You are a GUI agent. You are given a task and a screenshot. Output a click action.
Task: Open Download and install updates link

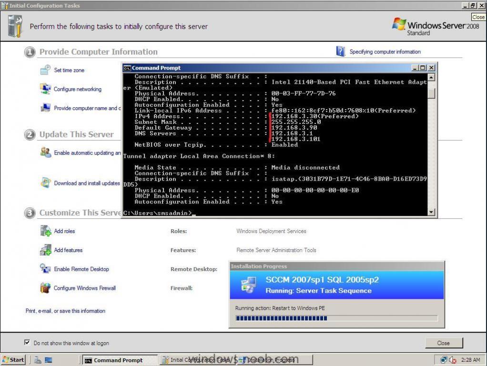(x=87, y=183)
